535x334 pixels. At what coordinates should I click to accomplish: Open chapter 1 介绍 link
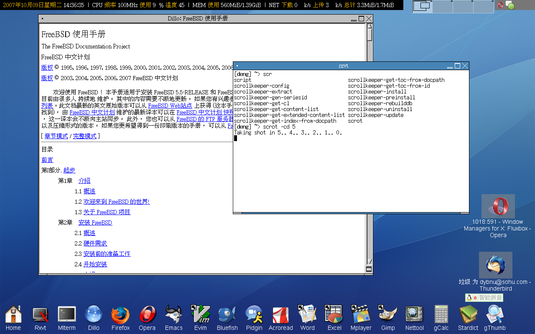coord(84,181)
